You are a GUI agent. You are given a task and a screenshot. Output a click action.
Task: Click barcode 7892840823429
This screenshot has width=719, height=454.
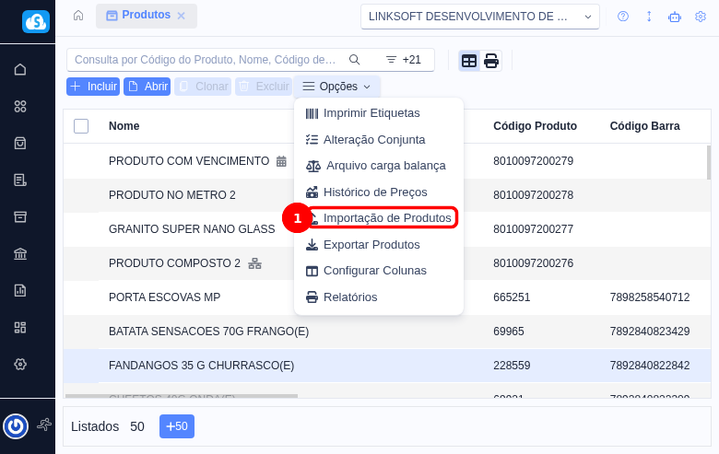coord(650,332)
